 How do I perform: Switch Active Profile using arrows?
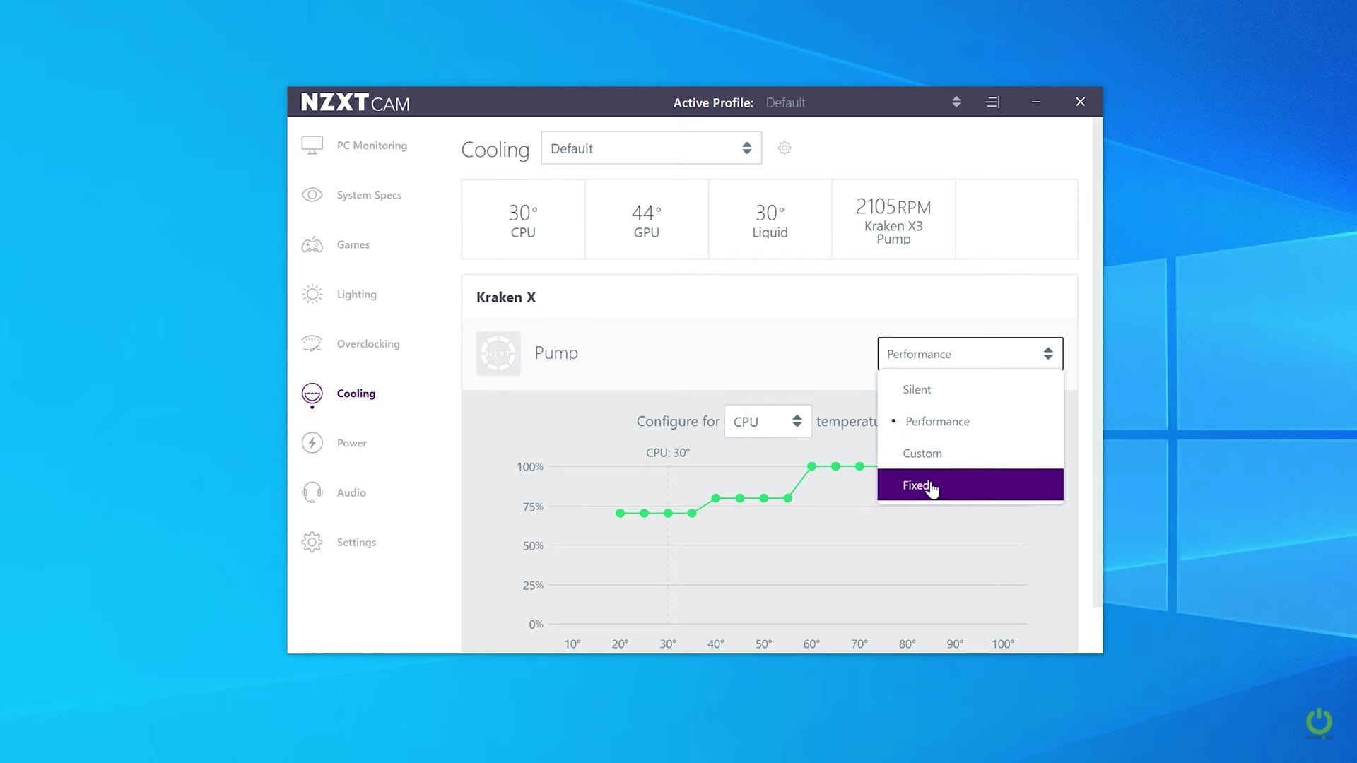(x=956, y=102)
